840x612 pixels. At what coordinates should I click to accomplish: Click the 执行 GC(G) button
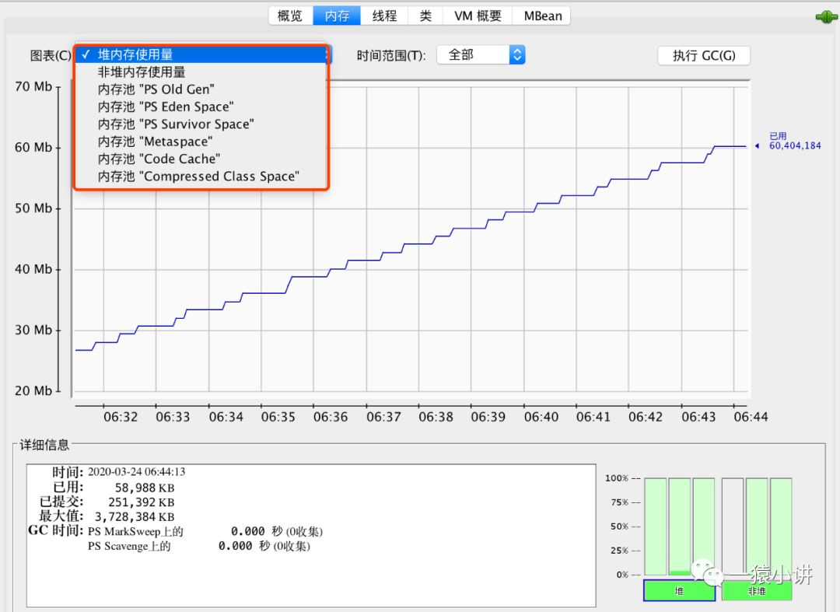(x=704, y=56)
